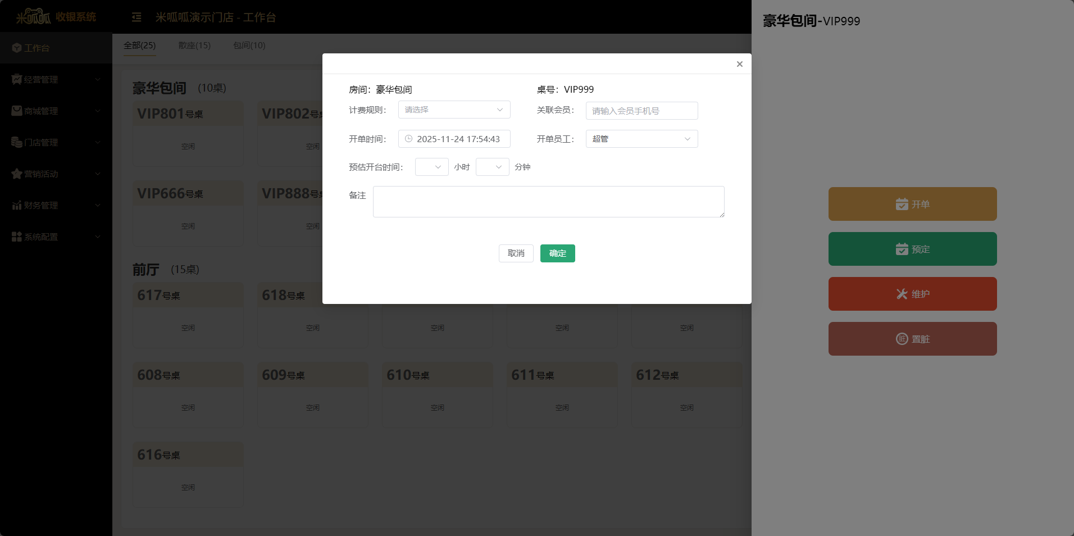The image size is (1074, 536).
Task: Click the 系统配置 grid icon
Action: pos(17,237)
